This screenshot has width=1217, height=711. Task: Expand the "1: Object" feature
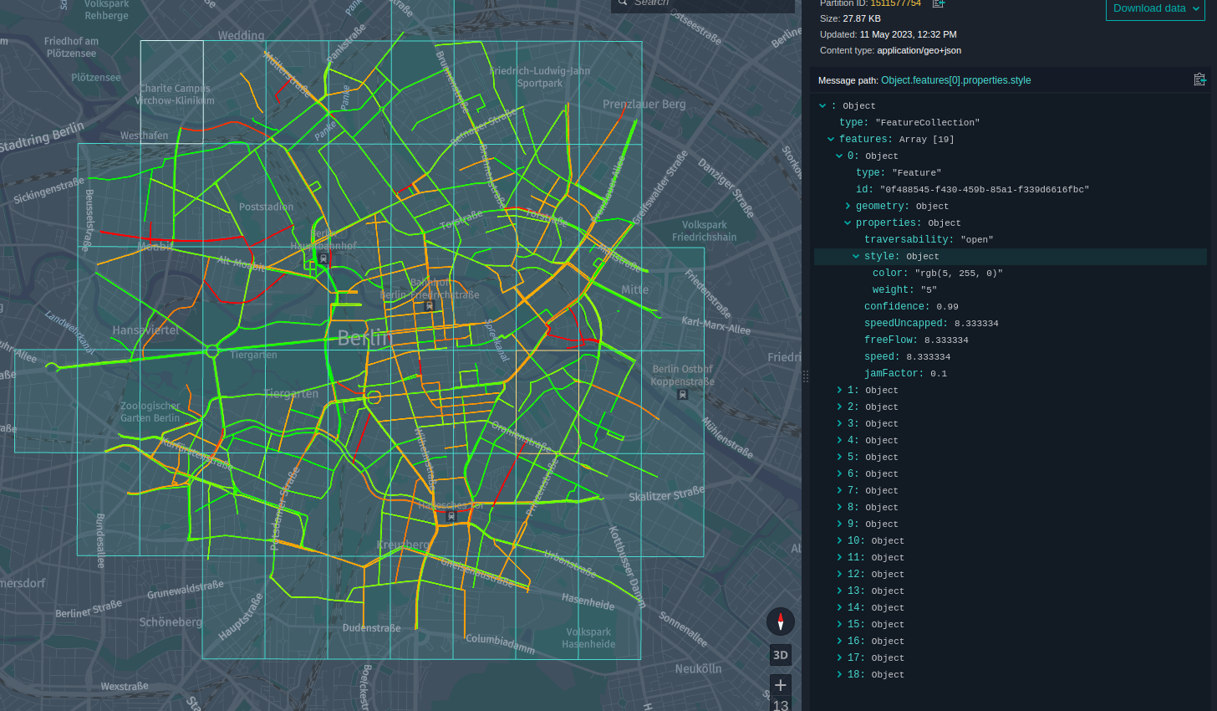point(839,390)
